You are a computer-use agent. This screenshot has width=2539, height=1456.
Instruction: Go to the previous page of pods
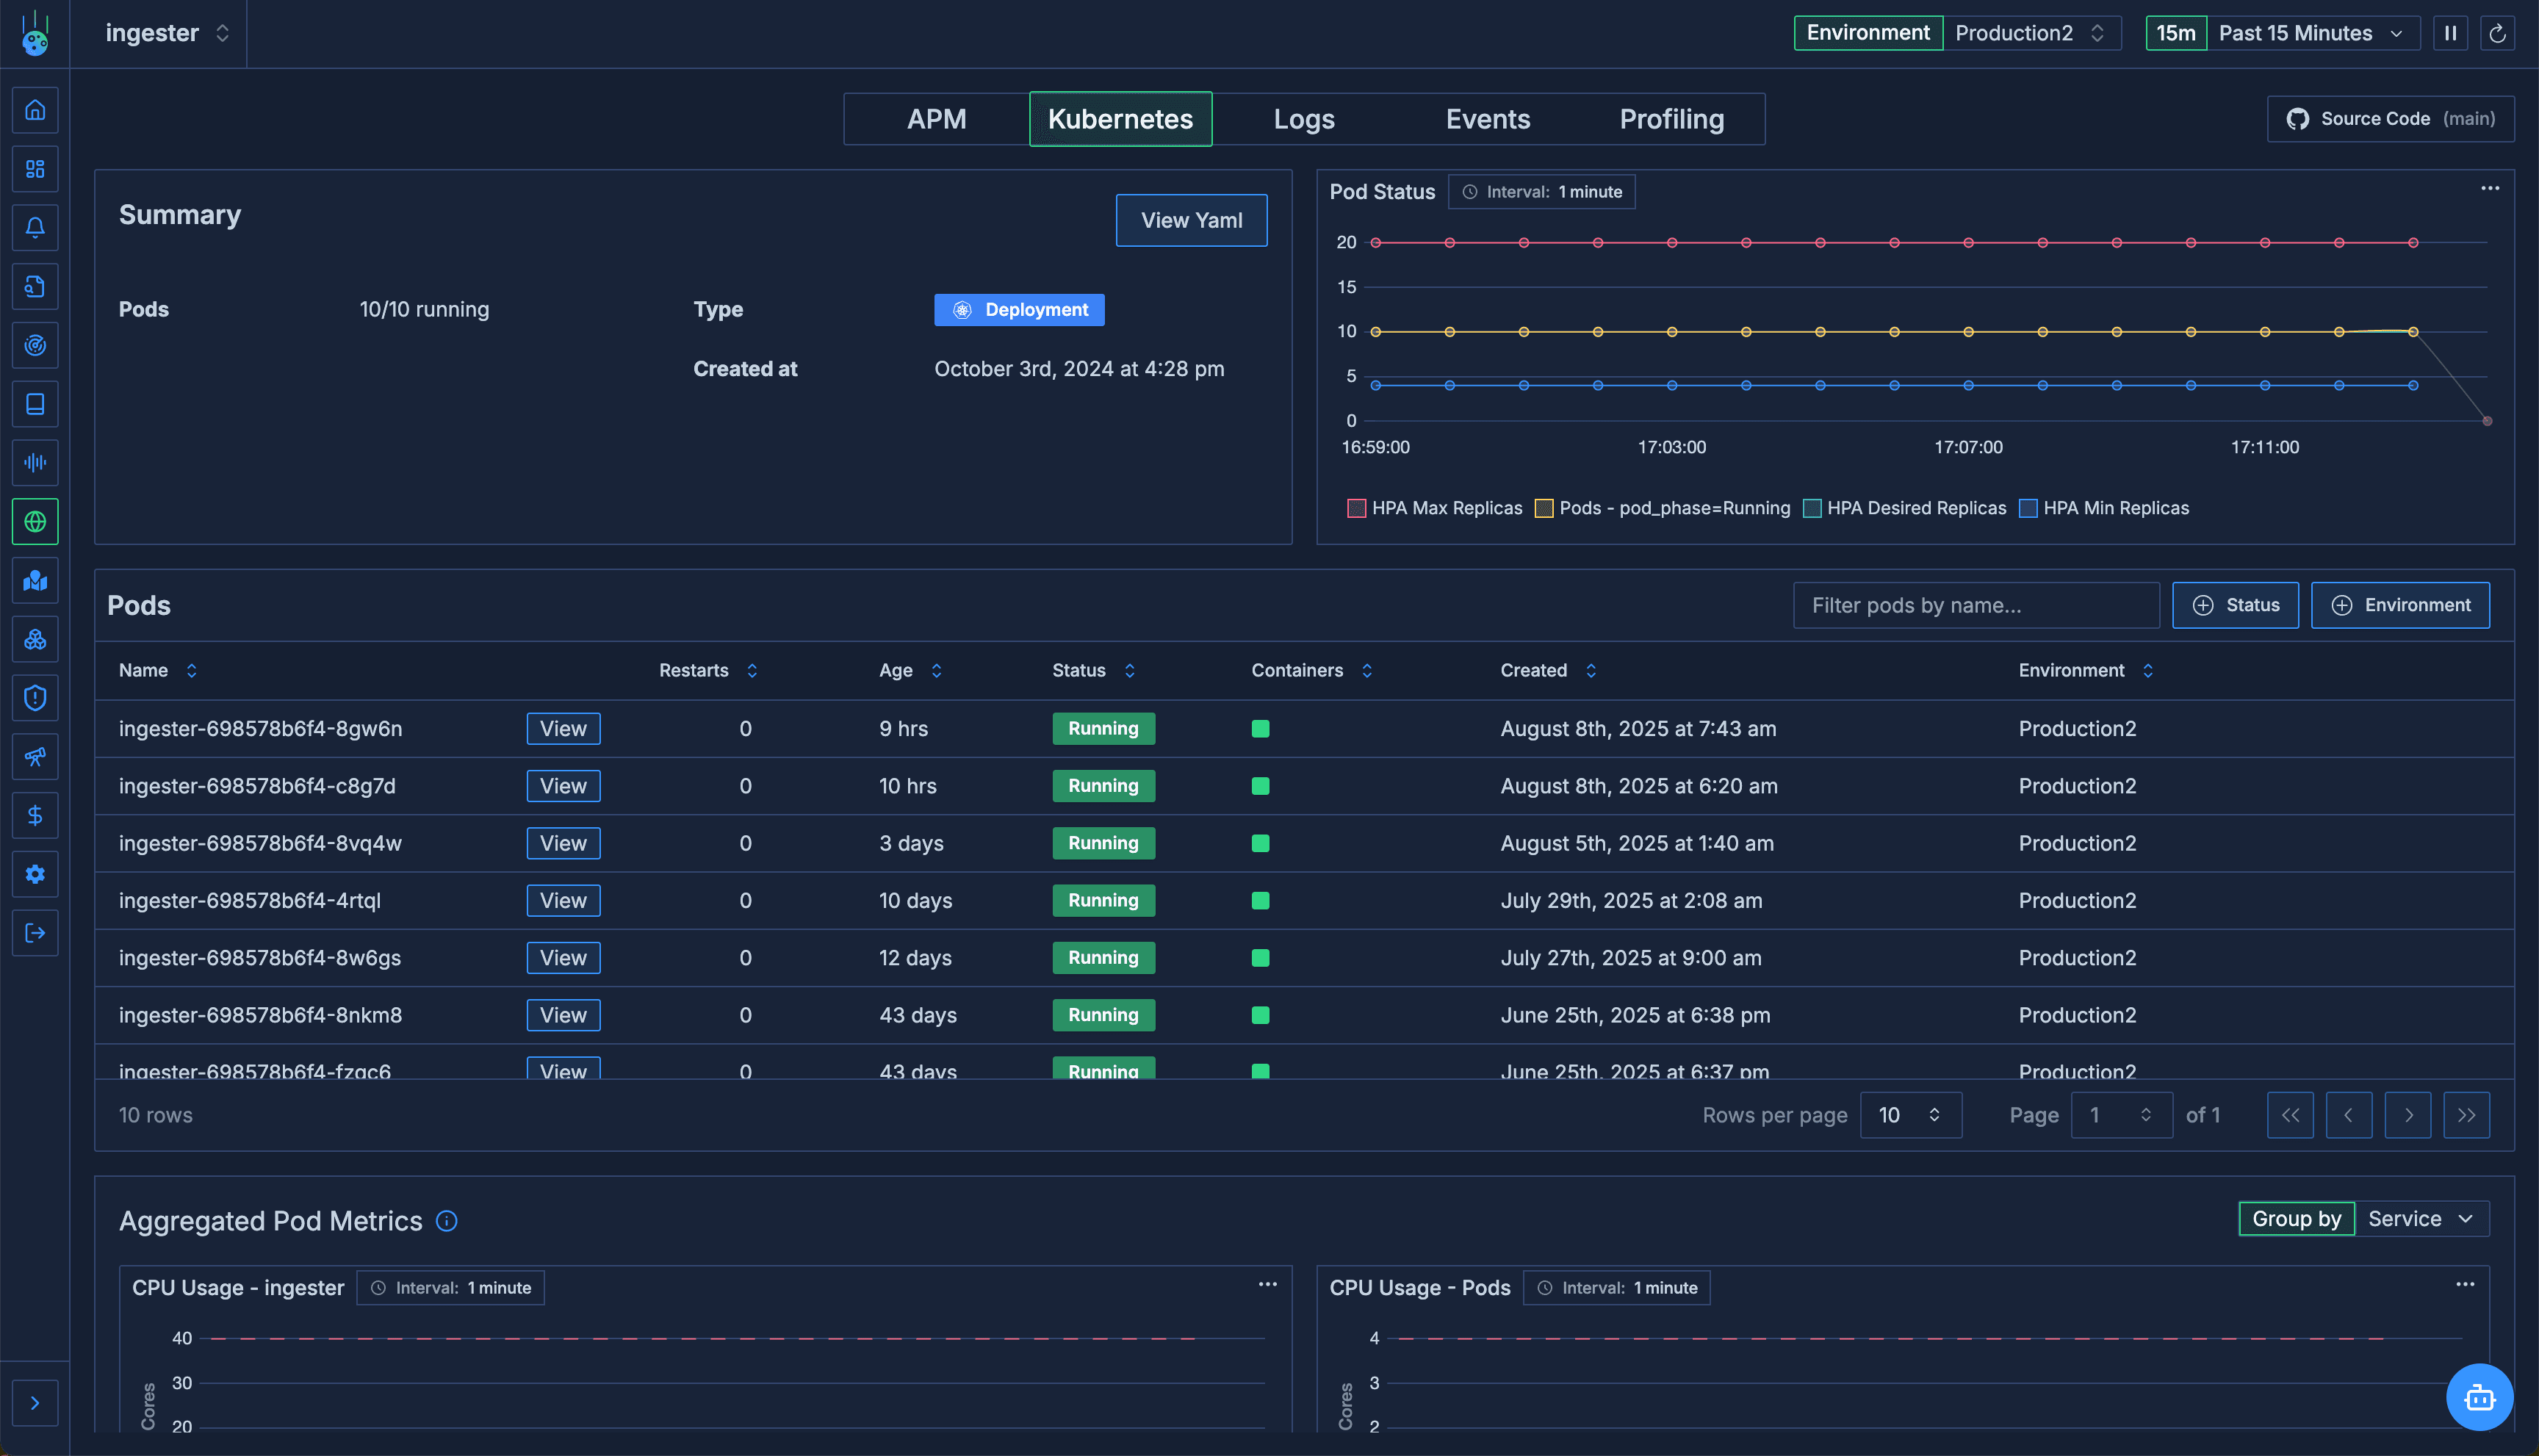point(2349,1115)
